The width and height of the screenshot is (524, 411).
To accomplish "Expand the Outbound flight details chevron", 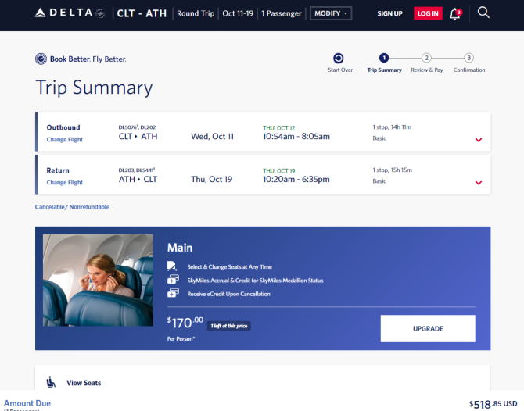I will [x=479, y=140].
